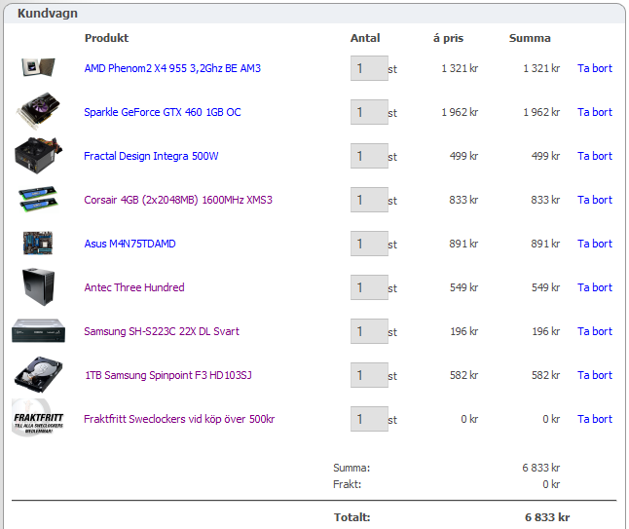Click the bold total 6 833 kr value

click(x=547, y=517)
